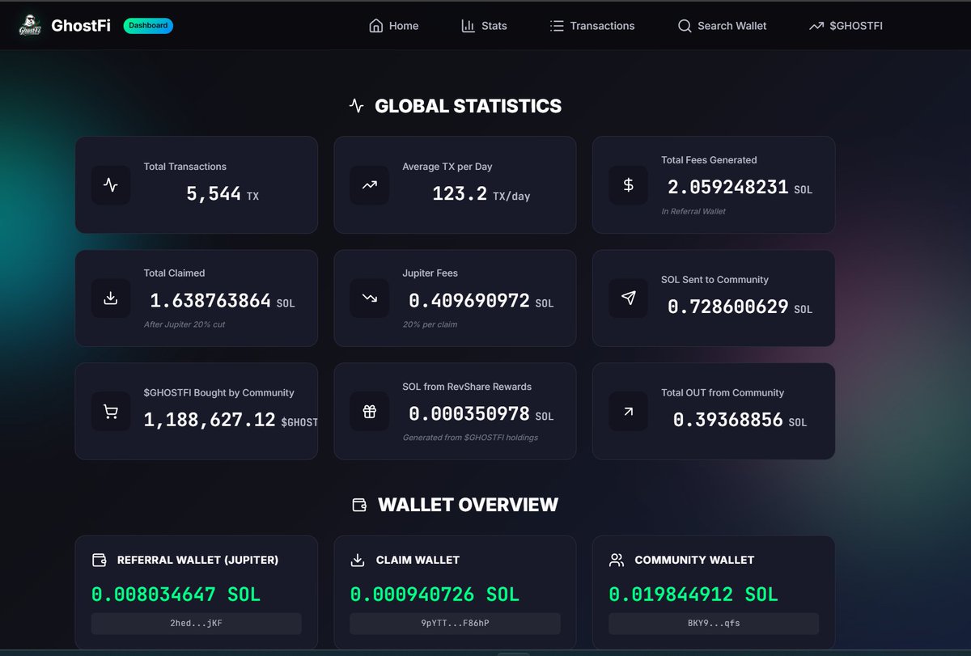This screenshot has width=971, height=656.
Task: Click the GLOBAL STATISTICS heading
Action: click(468, 106)
